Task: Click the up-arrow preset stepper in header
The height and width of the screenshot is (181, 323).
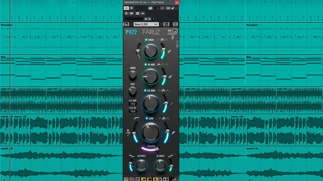Action: point(146,19)
